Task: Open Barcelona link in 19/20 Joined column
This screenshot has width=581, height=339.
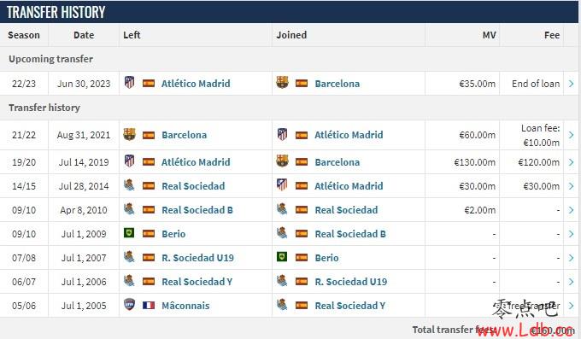Action: pyautogui.click(x=337, y=162)
